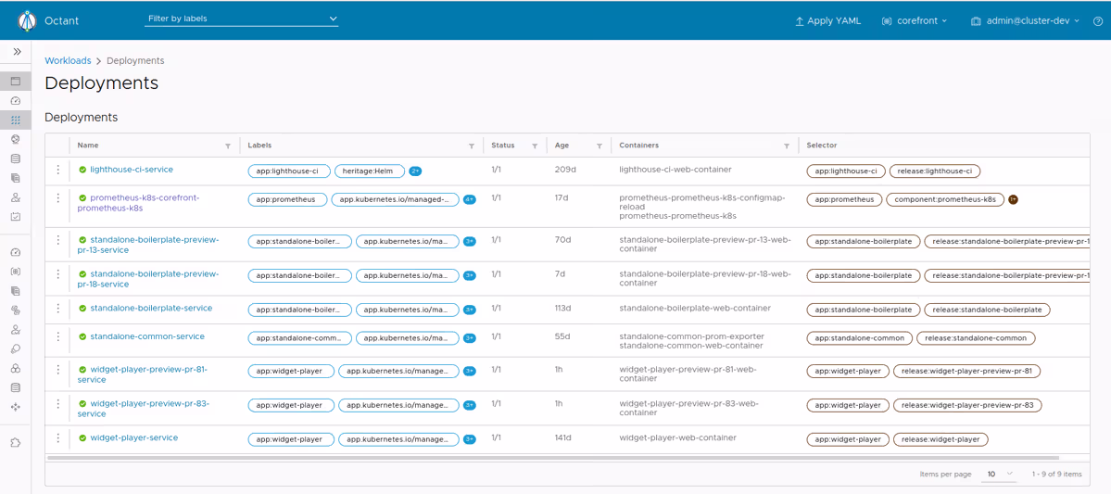1111x494 pixels.
Task: Go to Workloads breadcrumb link
Action: [x=68, y=61]
